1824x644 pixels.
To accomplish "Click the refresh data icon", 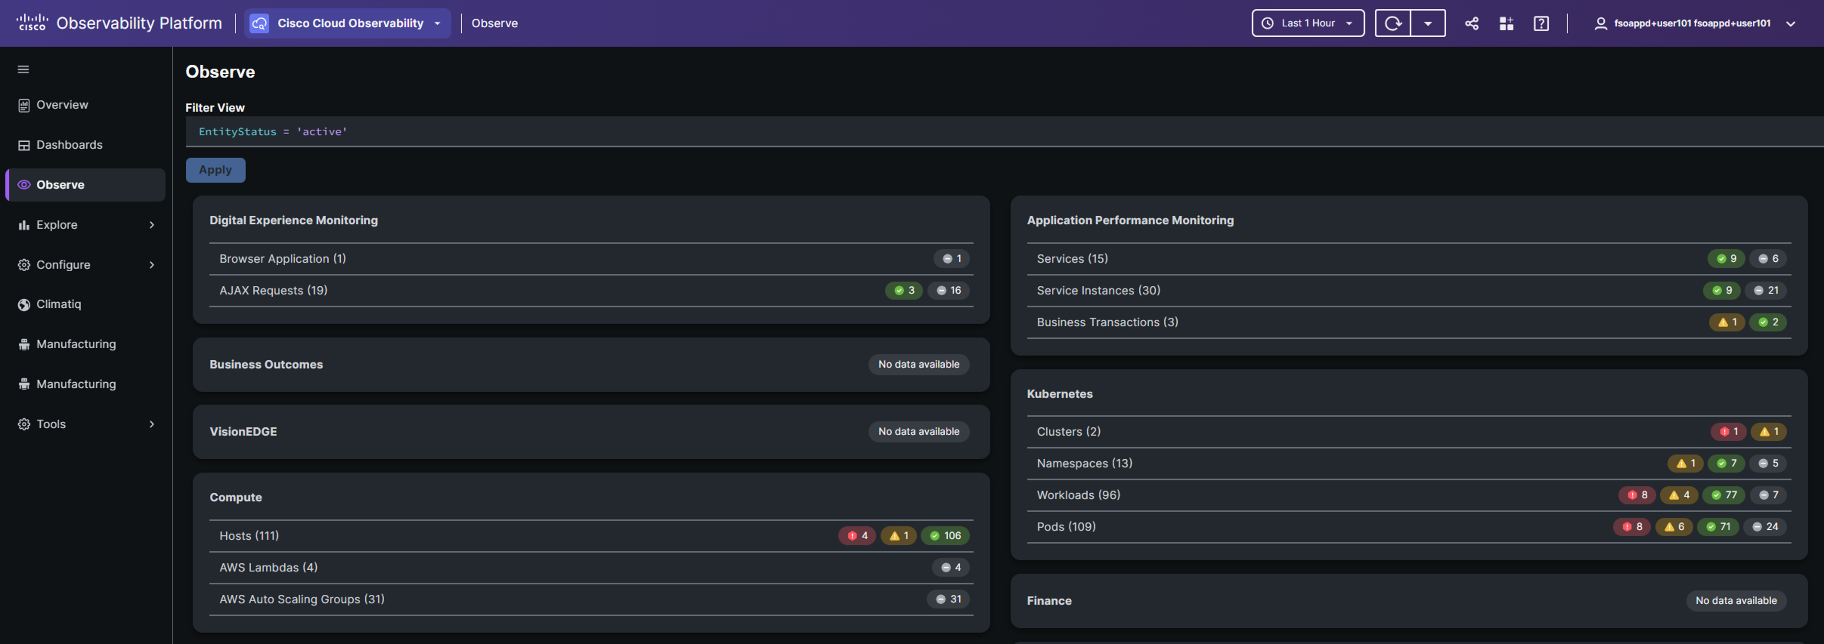I will pyautogui.click(x=1393, y=23).
